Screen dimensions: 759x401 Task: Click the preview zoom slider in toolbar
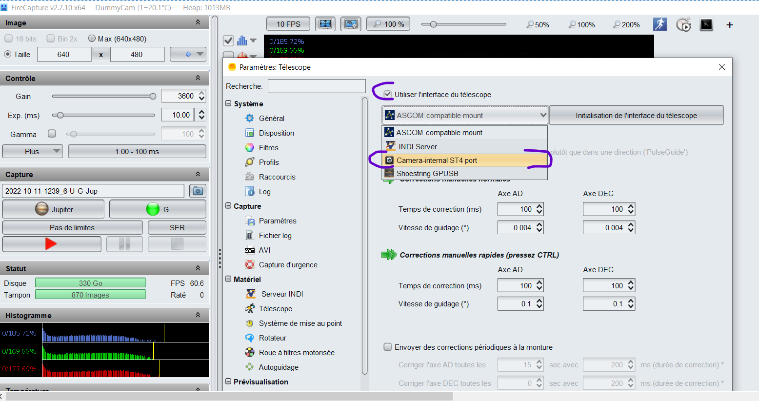[x=464, y=24]
